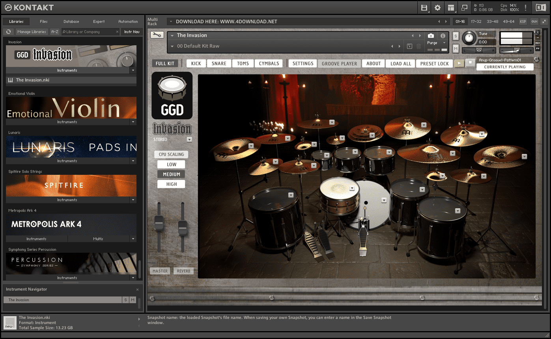Click the tuning knob
Image resolution: width=551 pixels, height=339 pixels.
tap(469, 38)
